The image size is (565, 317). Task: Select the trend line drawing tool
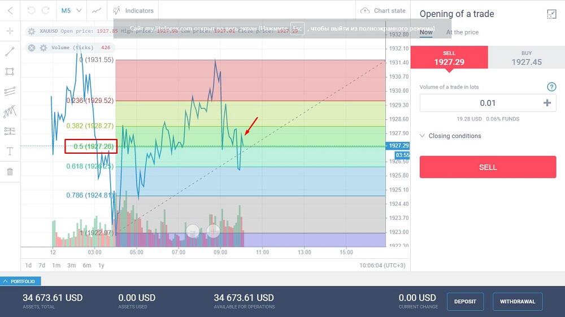[10, 51]
